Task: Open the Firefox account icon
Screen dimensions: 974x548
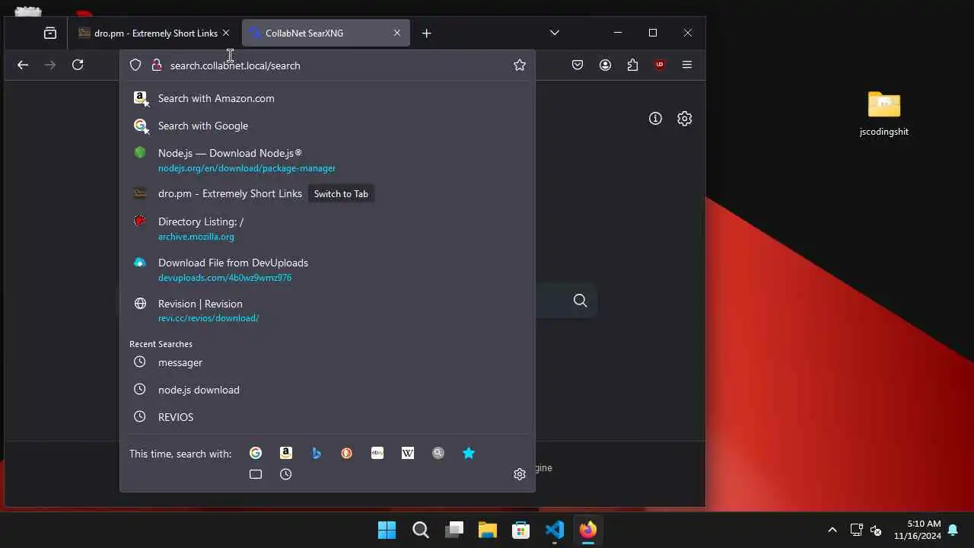Action: tap(605, 65)
